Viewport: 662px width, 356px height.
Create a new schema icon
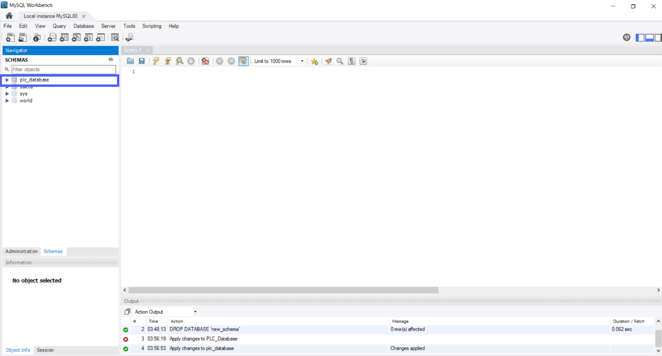[x=52, y=38]
